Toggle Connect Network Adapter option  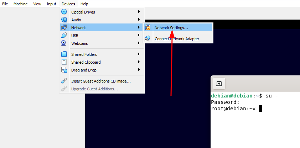[x=178, y=38]
